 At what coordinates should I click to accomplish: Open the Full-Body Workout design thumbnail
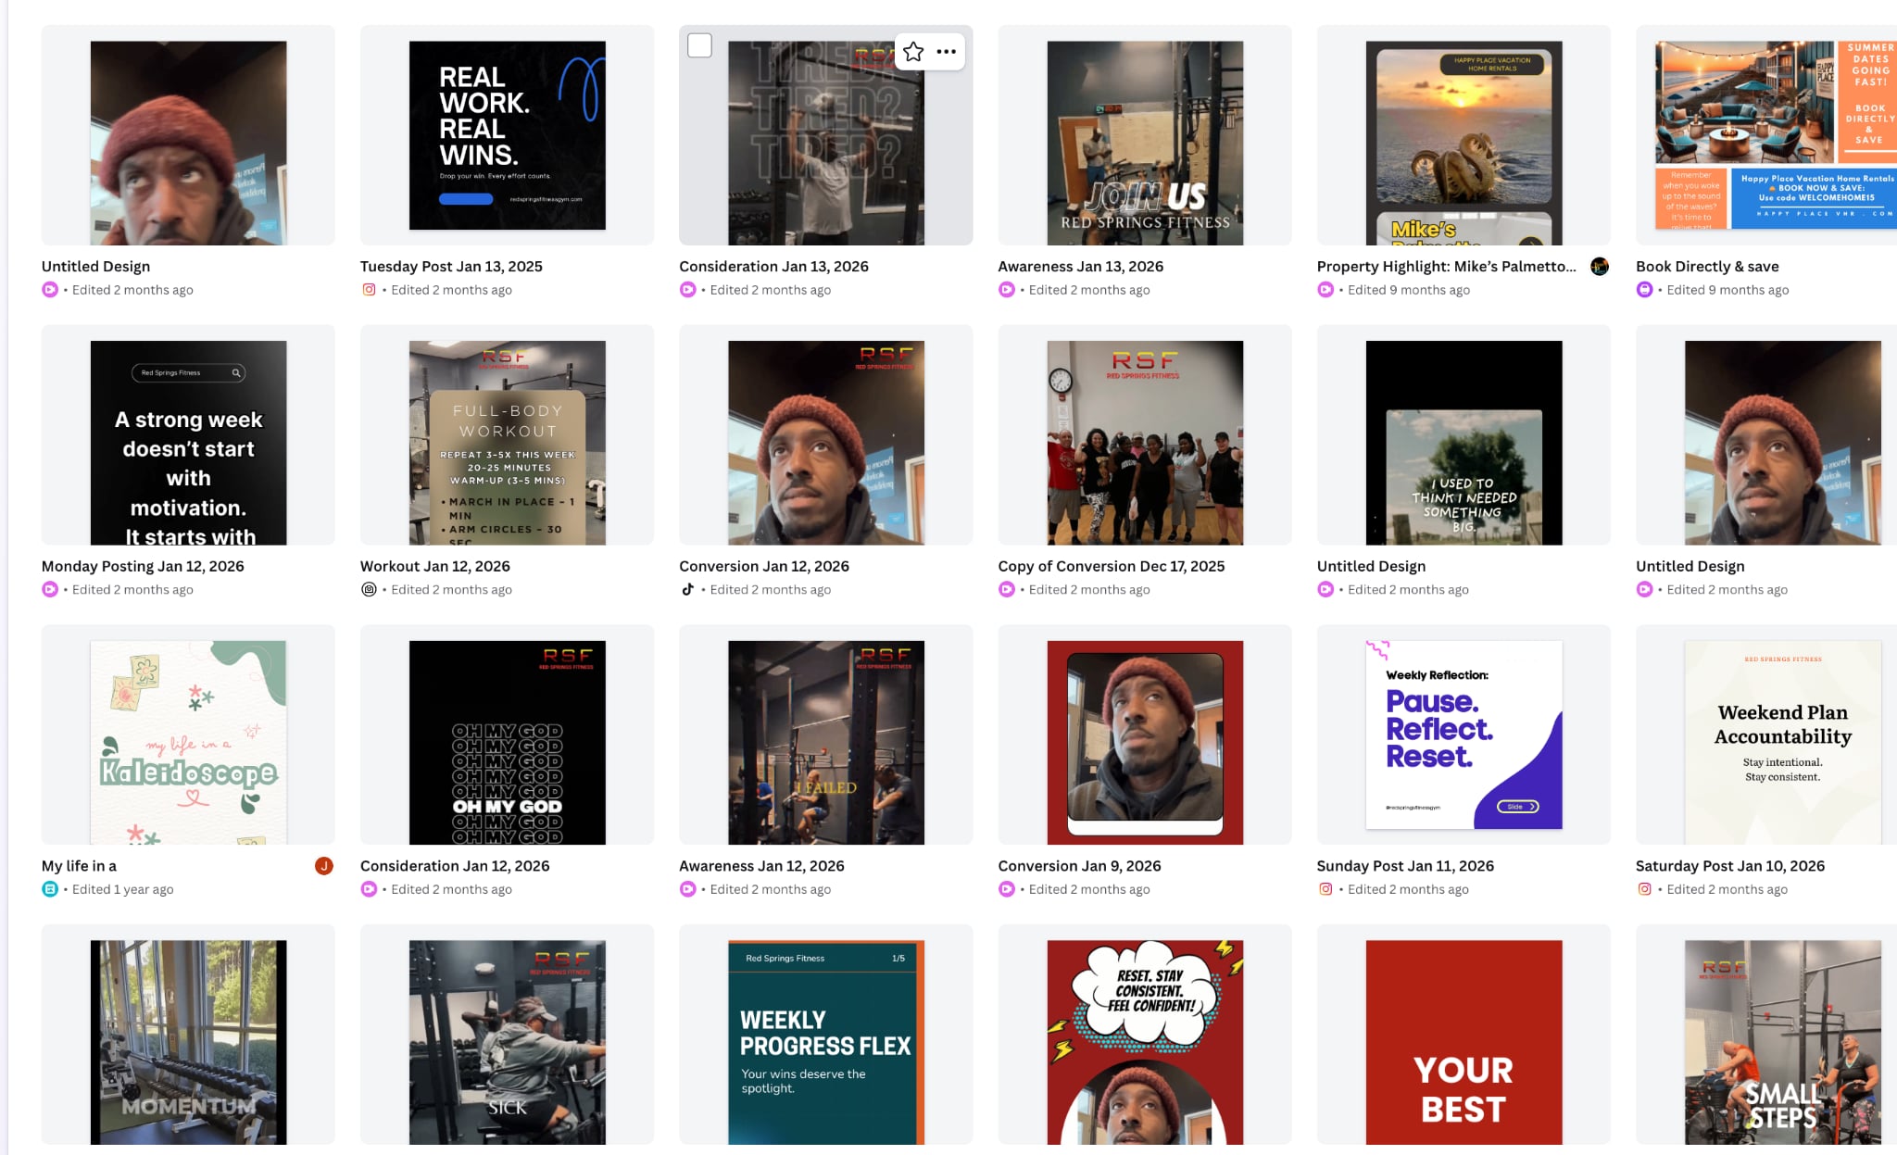[508, 443]
